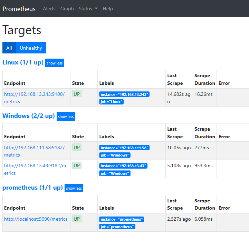Open the Linux (1/1 up) heading link

tap(23, 62)
